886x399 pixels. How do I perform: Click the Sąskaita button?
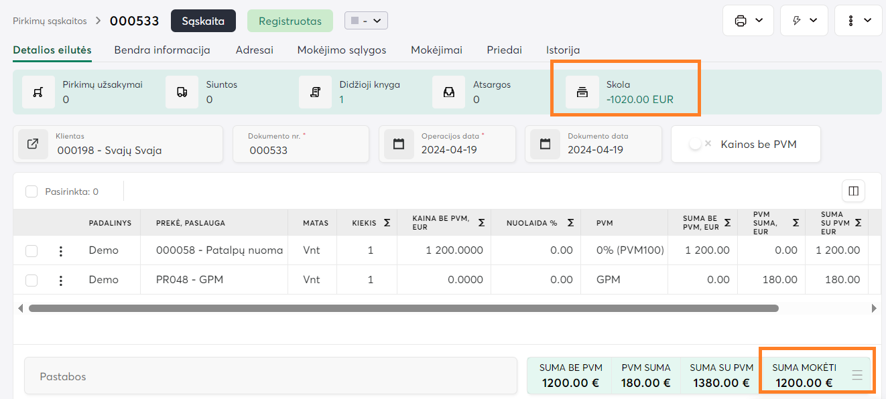pos(203,21)
